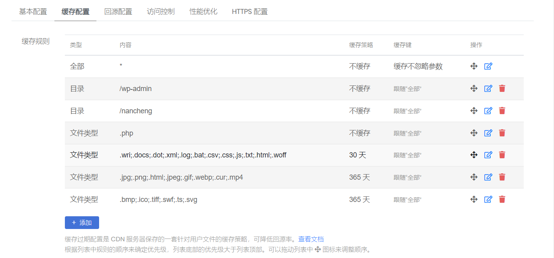Edit the .jpg;.png file type rule

point(488,177)
